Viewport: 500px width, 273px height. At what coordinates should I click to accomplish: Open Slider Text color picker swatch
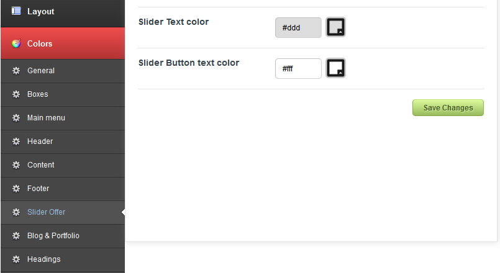pos(335,27)
